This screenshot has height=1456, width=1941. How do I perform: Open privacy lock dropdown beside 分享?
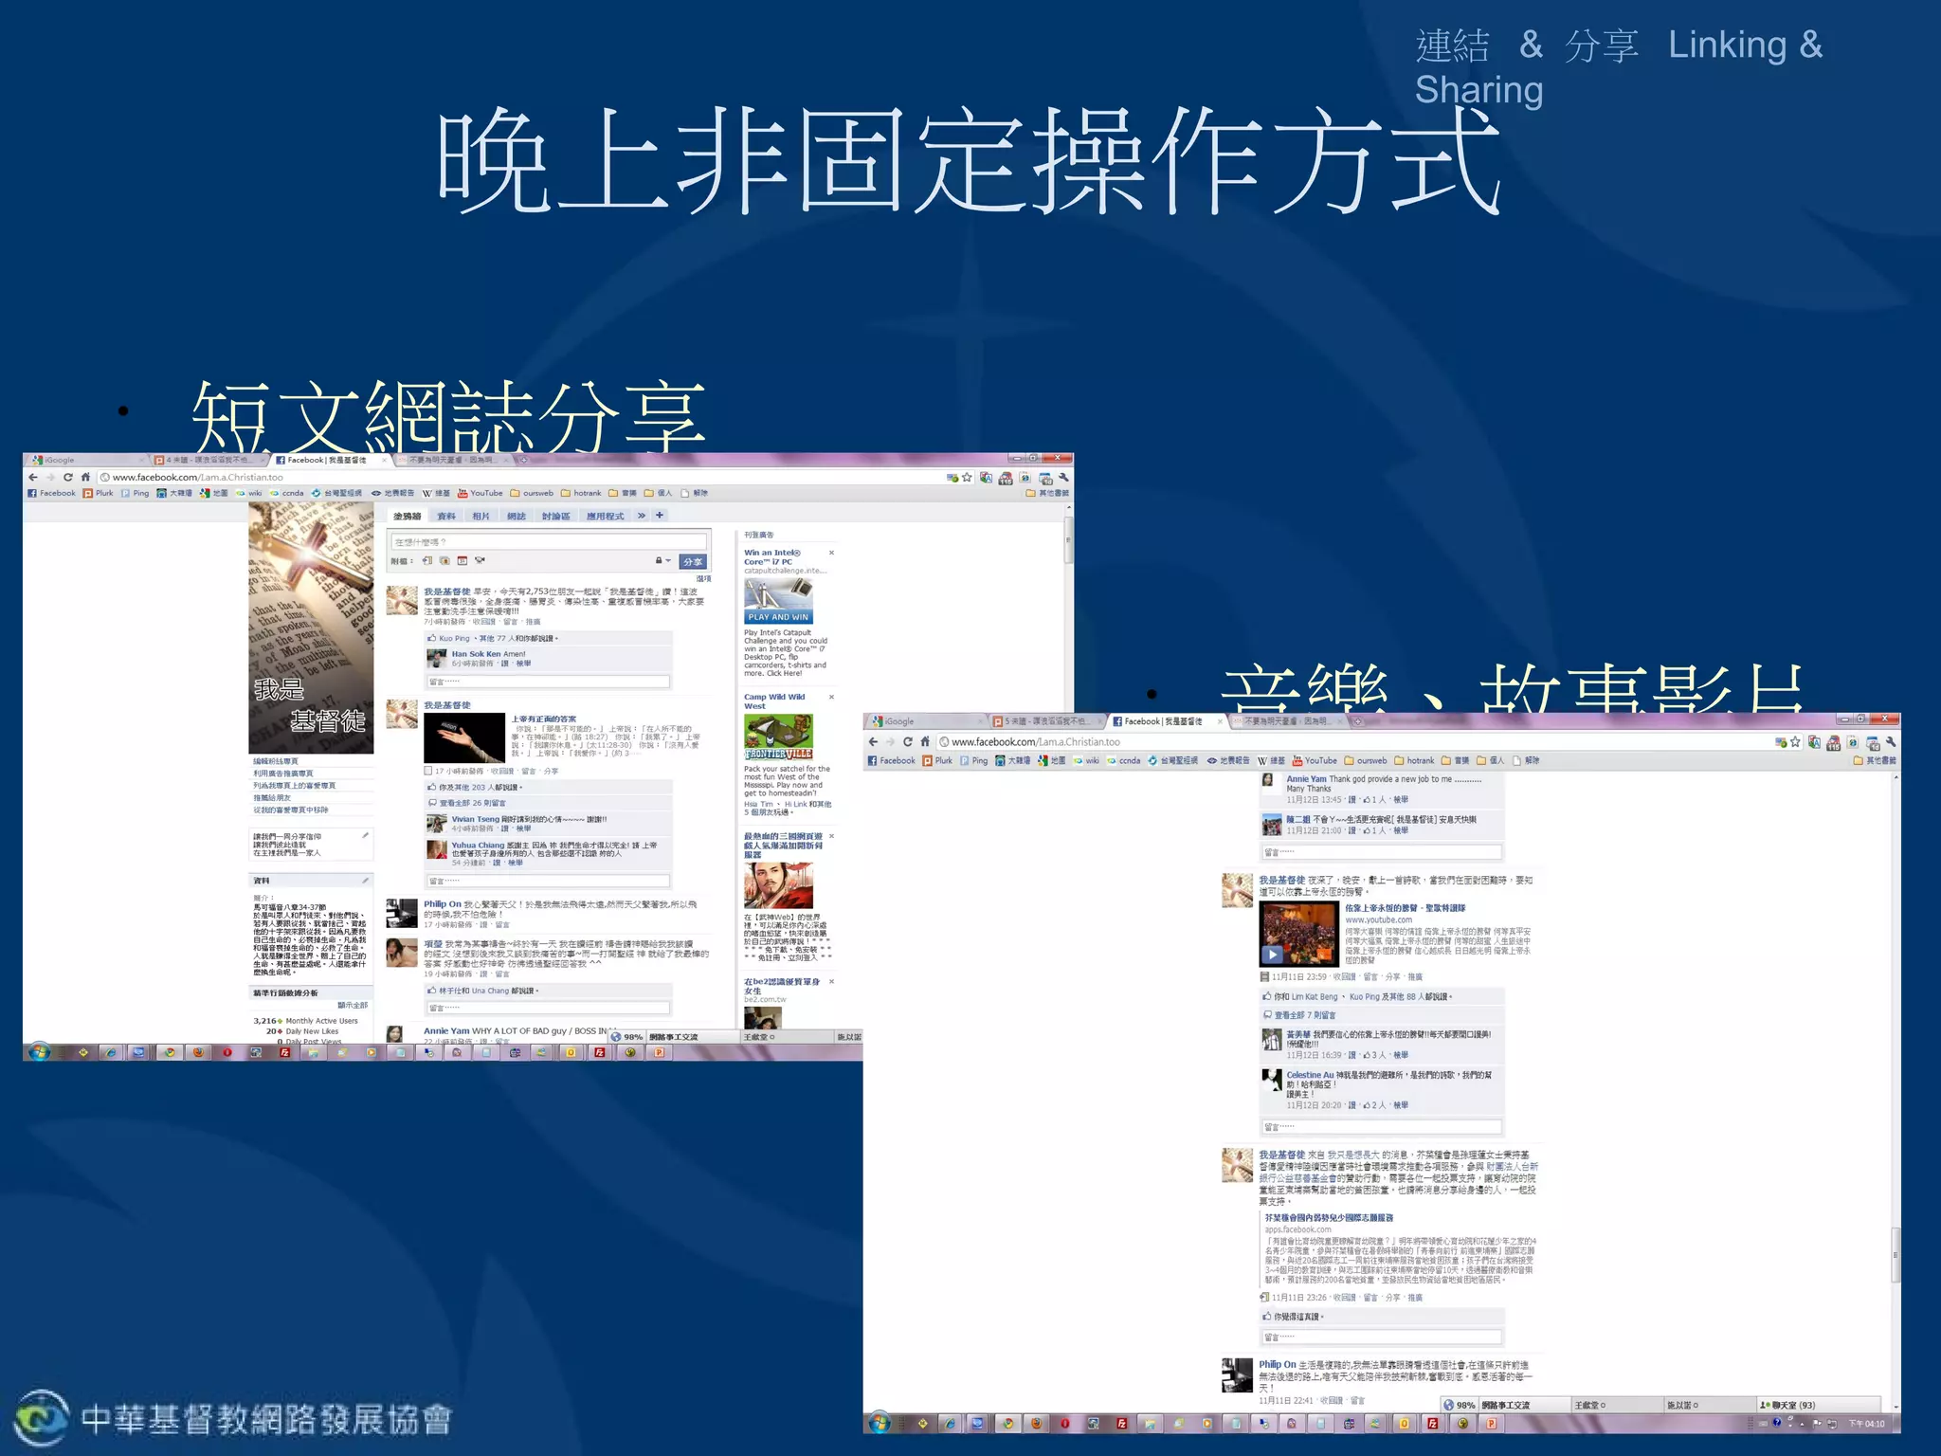[662, 561]
